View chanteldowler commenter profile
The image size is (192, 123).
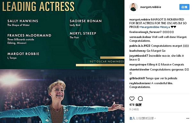(x=139, y=69)
